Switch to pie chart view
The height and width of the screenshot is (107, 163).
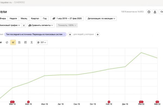[x=7, y=42]
